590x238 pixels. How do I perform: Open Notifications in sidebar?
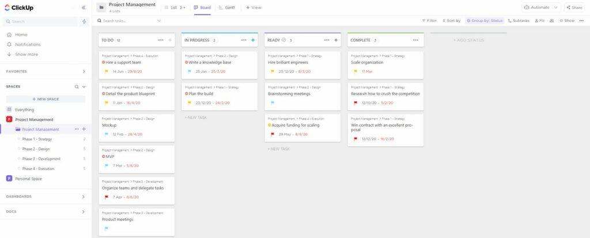(28, 44)
